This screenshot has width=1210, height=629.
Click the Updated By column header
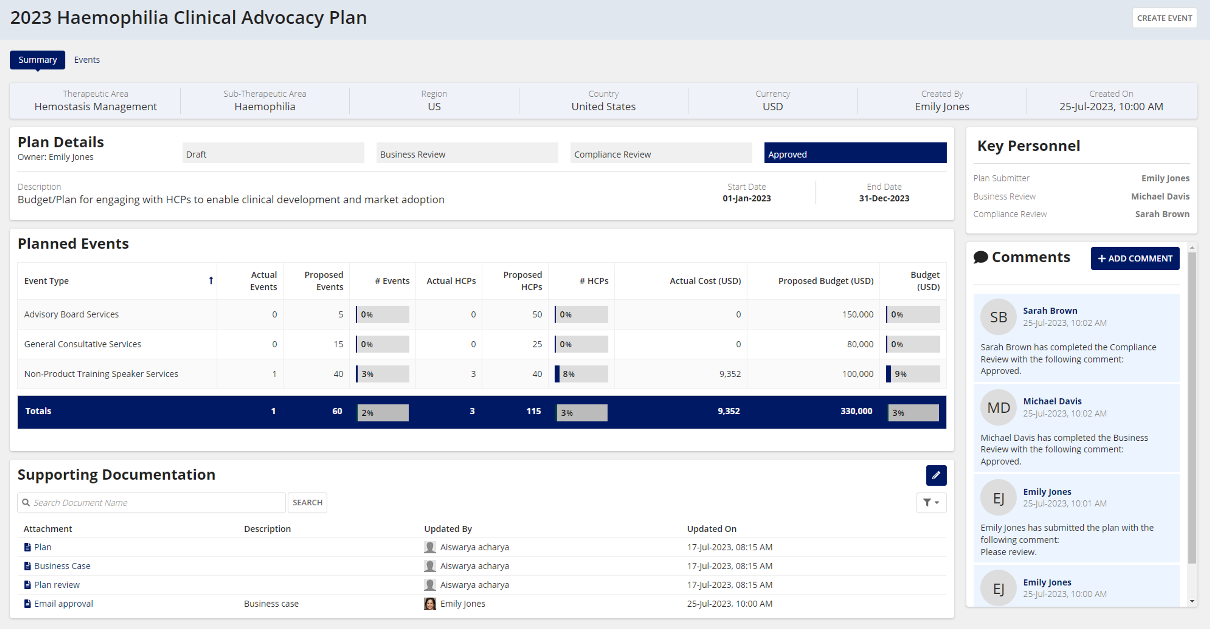coord(448,529)
